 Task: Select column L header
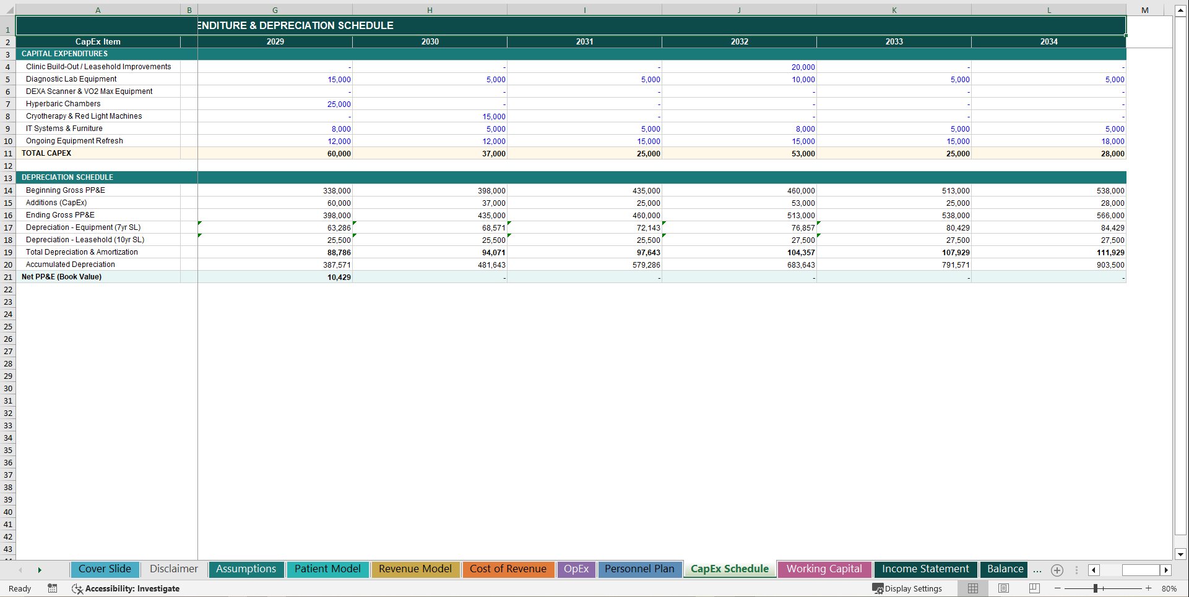tap(1048, 10)
